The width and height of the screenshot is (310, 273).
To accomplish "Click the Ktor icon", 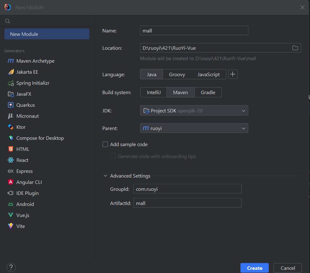I will pos(11,127).
